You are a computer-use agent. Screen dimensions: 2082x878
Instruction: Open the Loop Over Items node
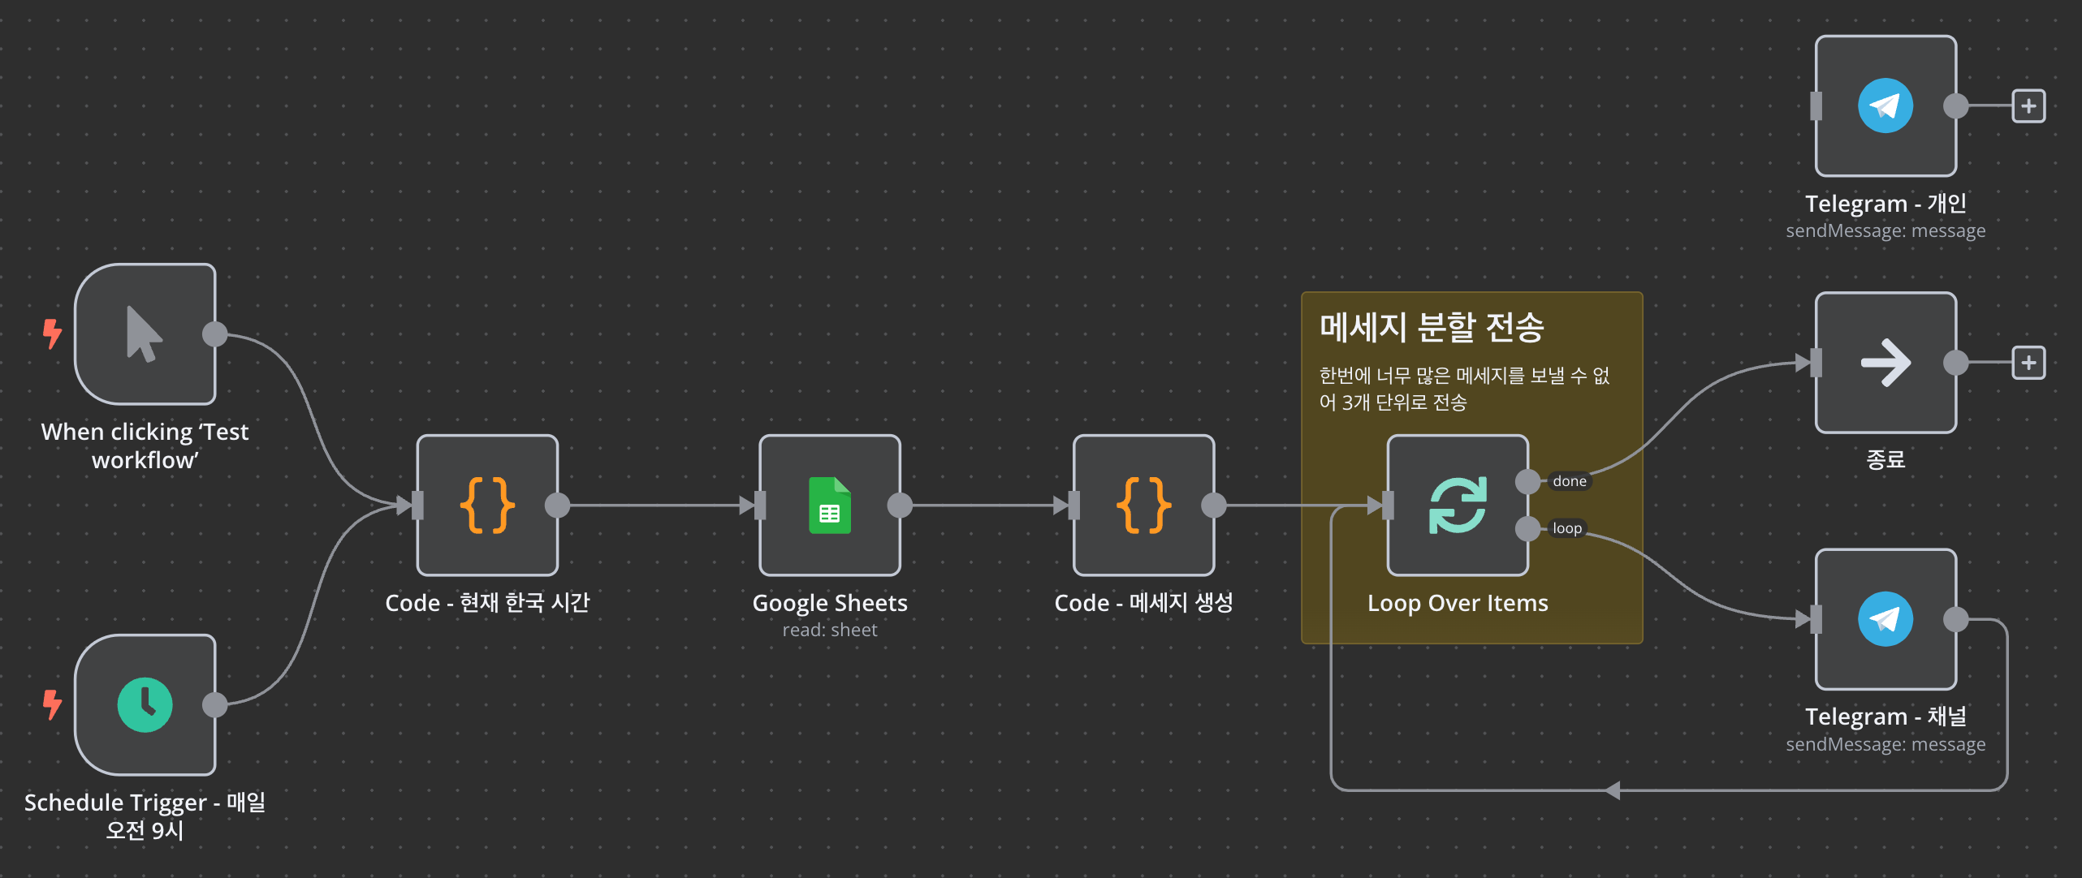(x=1458, y=505)
